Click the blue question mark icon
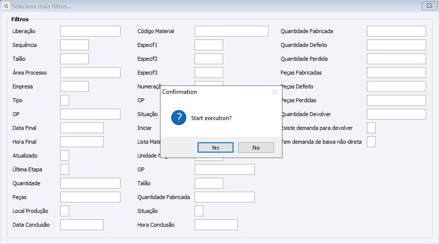Viewport: 439px width, 244px height. click(178, 118)
